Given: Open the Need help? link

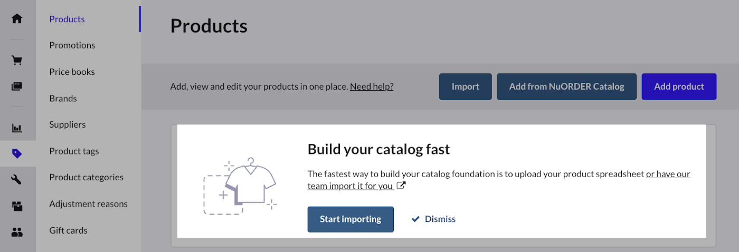Looking at the screenshot, I should 372,86.
